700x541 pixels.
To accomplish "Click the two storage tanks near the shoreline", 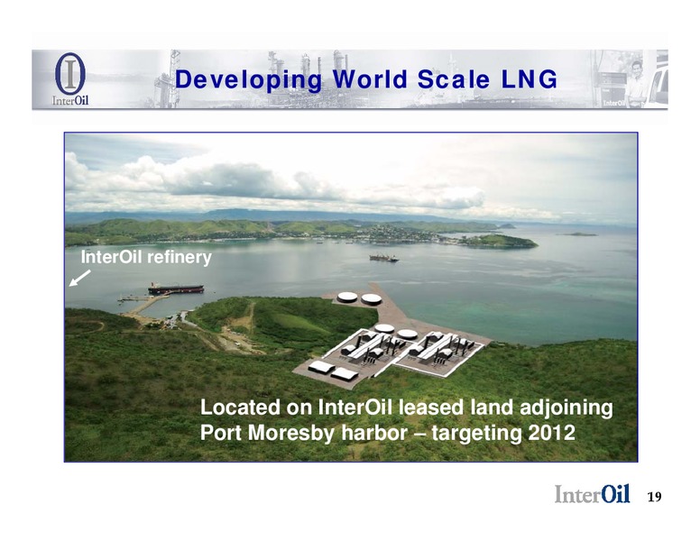I will [359, 298].
